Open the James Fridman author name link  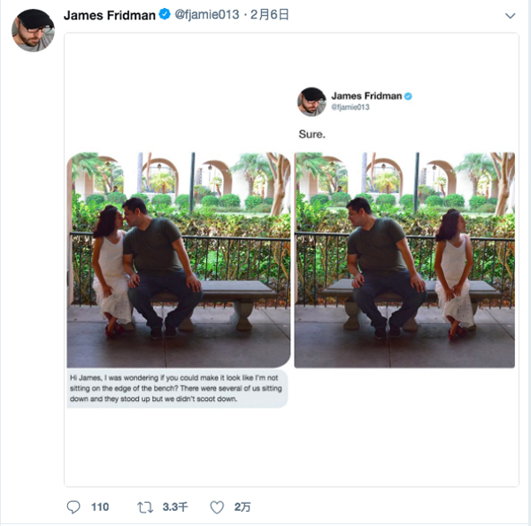point(110,15)
